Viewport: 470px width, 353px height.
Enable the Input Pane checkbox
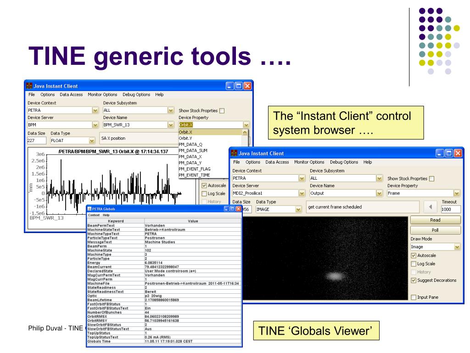tap(414, 297)
